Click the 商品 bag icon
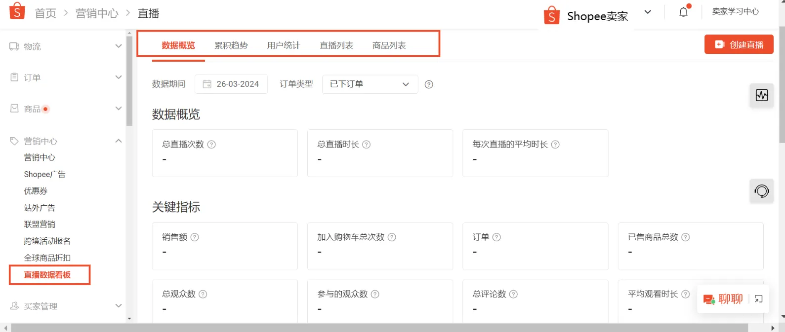This screenshot has width=785, height=332. [x=14, y=109]
